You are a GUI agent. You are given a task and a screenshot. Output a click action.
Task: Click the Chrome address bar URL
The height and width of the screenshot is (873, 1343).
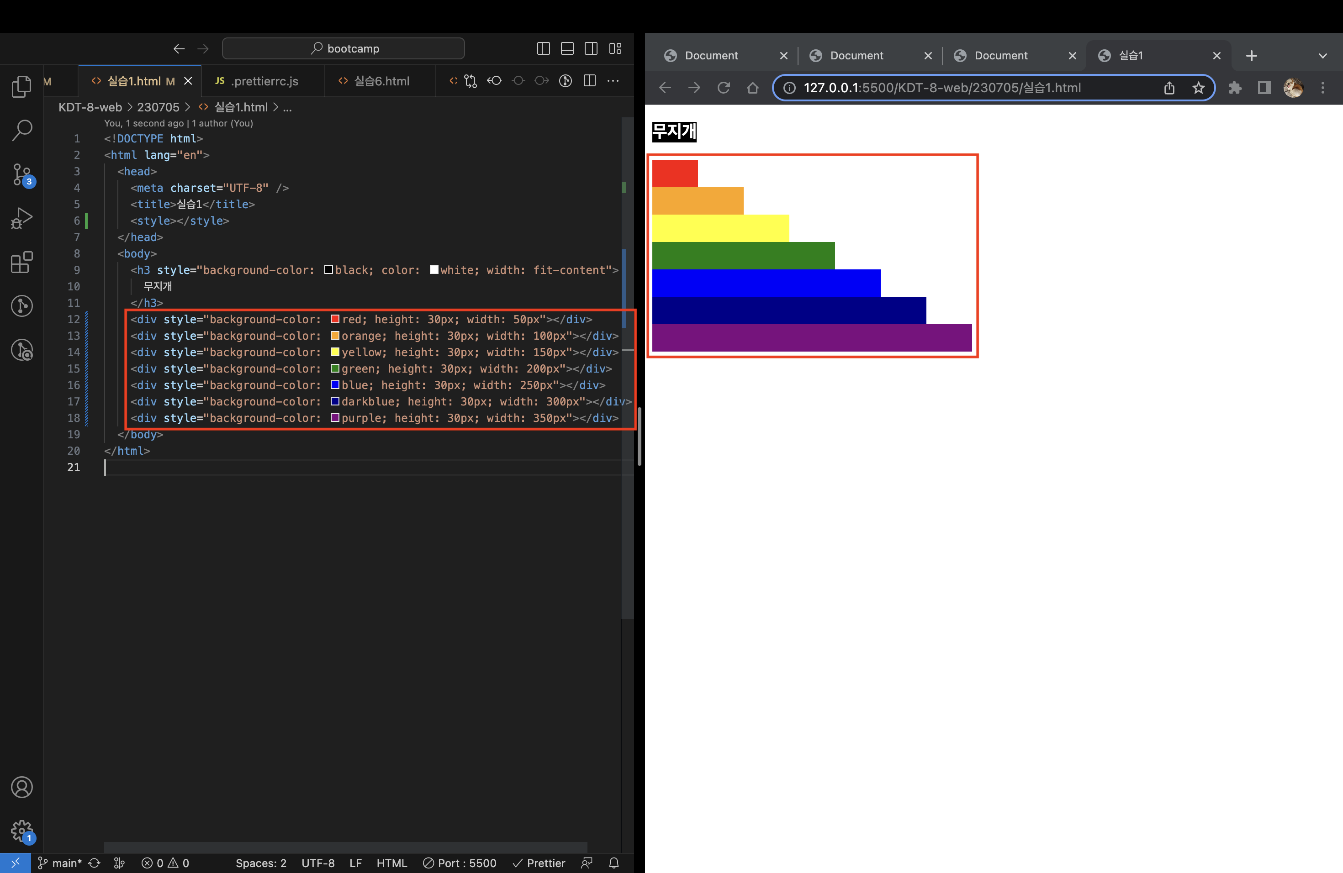click(x=942, y=87)
